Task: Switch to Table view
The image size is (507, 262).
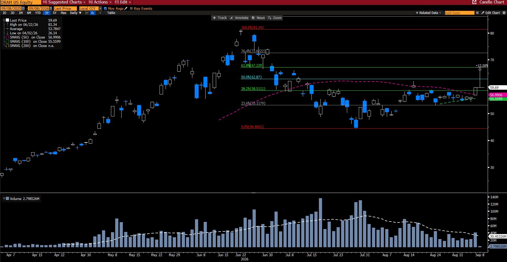Action: point(111,13)
